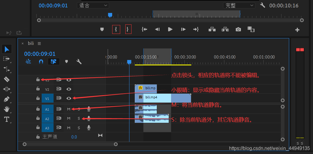
Task: Open program monitor wrench settings
Action: pyautogui.click(x=262, y=5)
